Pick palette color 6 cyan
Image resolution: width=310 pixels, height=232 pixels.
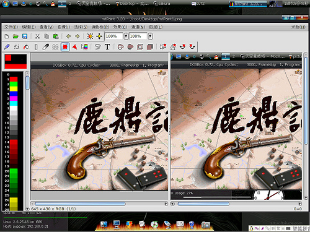point(14,103)
